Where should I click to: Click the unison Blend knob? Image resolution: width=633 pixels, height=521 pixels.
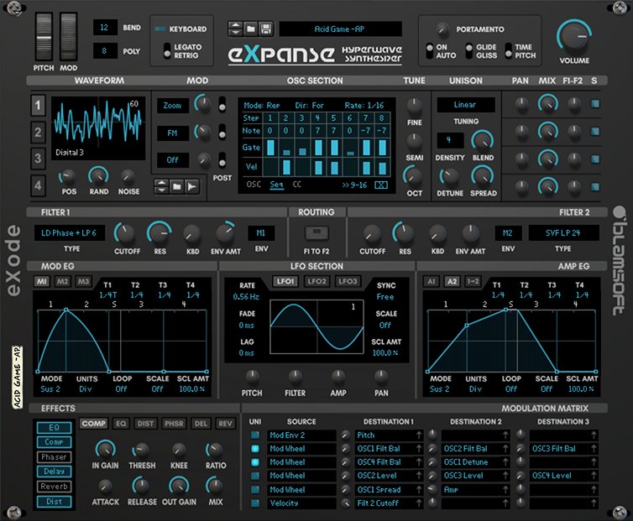pos(483,141)
